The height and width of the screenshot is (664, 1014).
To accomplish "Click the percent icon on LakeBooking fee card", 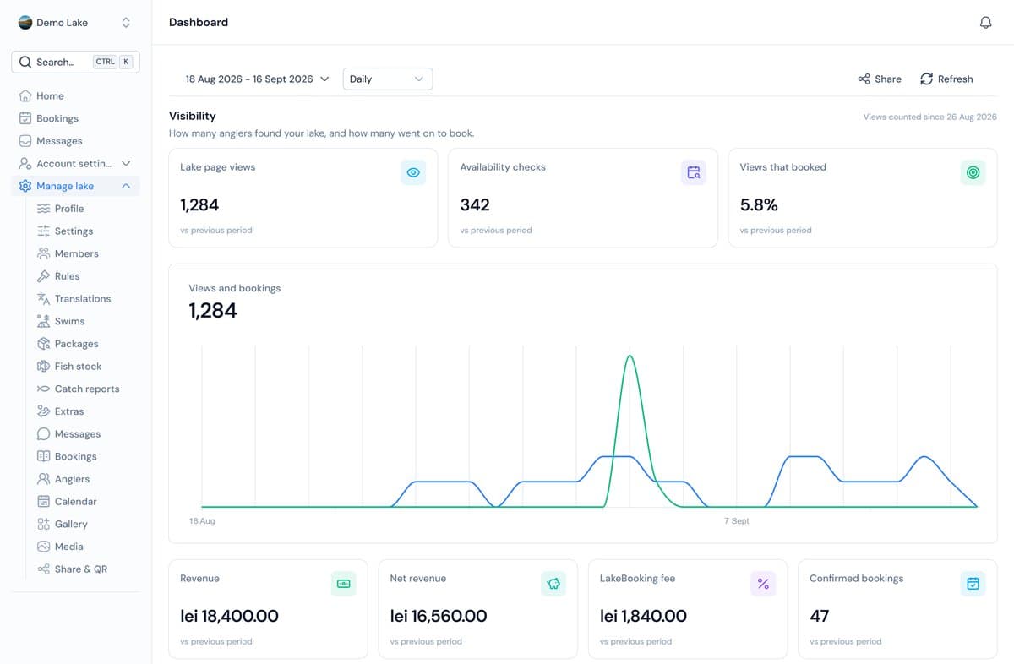I will [763, 584].
